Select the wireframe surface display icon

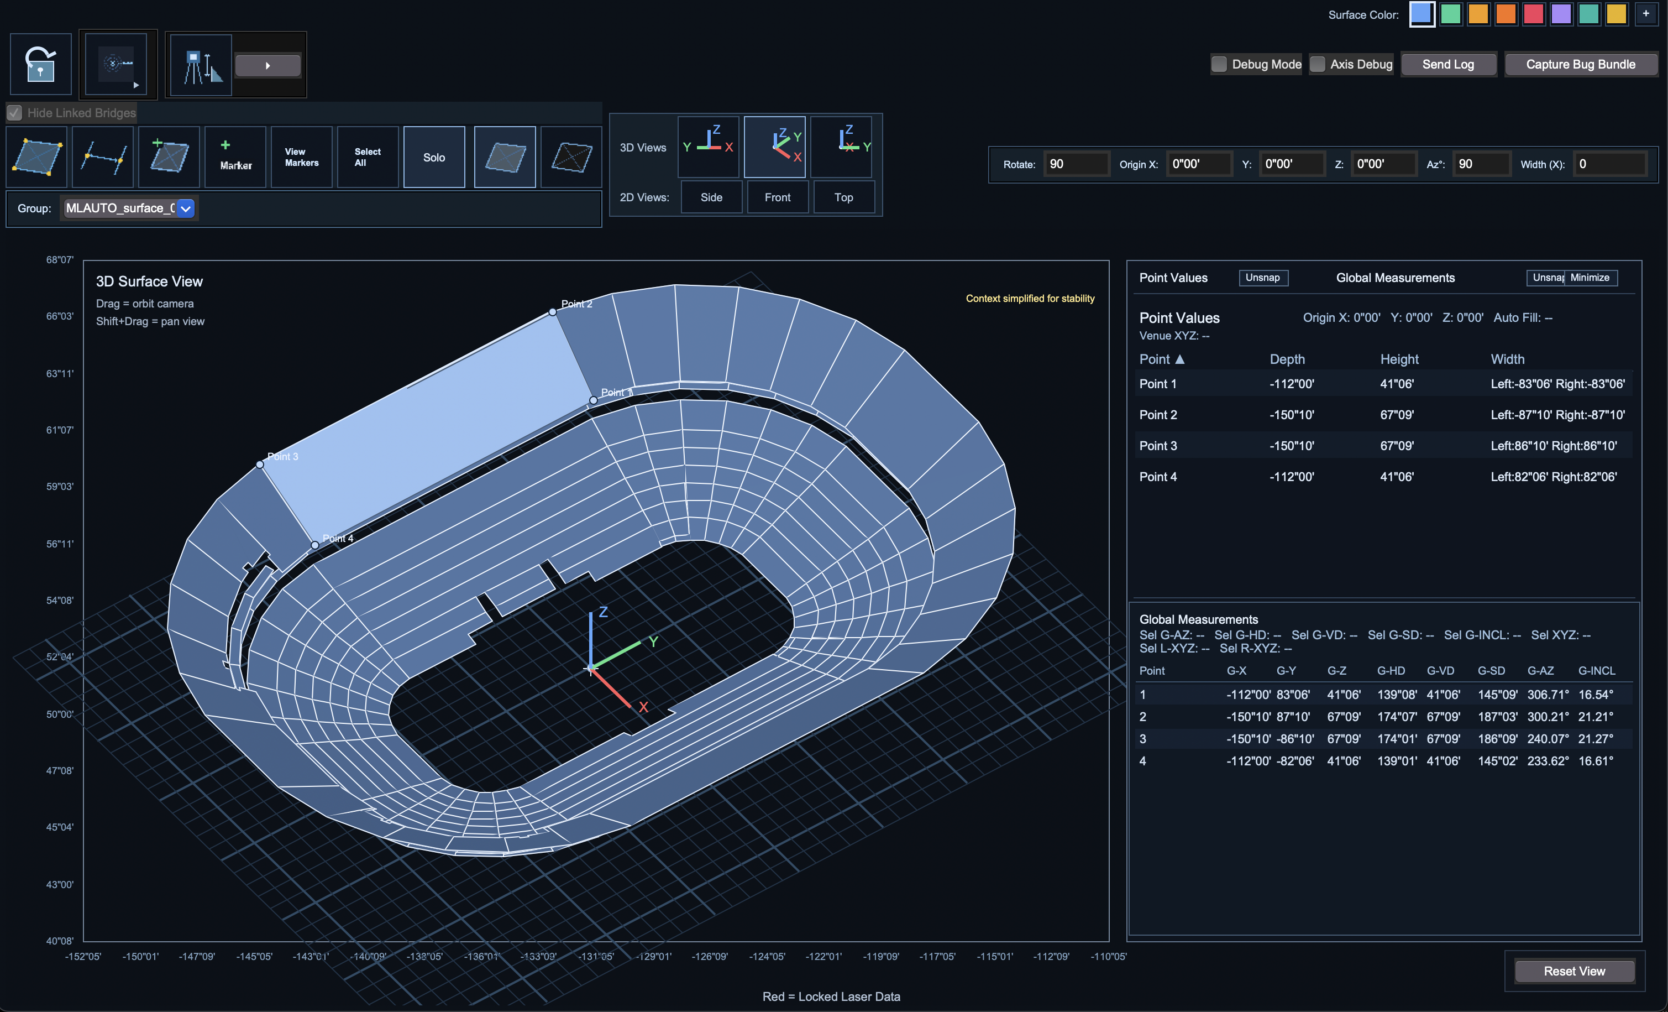pos(571,157)
